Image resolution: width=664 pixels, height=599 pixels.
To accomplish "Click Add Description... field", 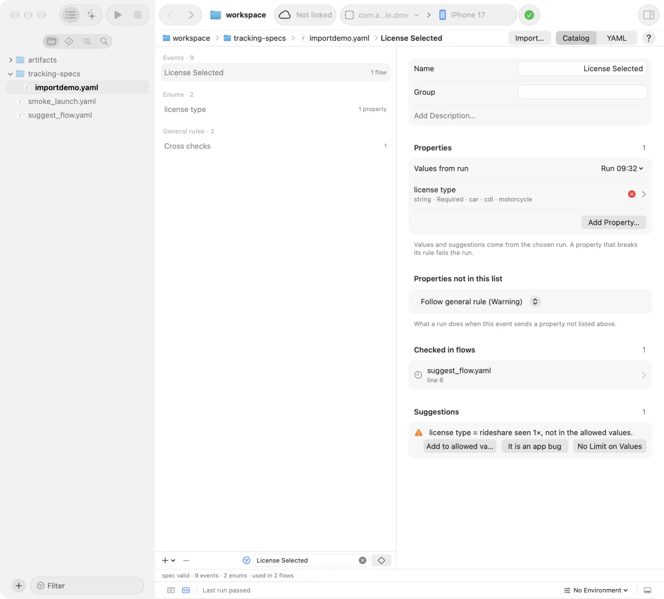I will [444, 116].
